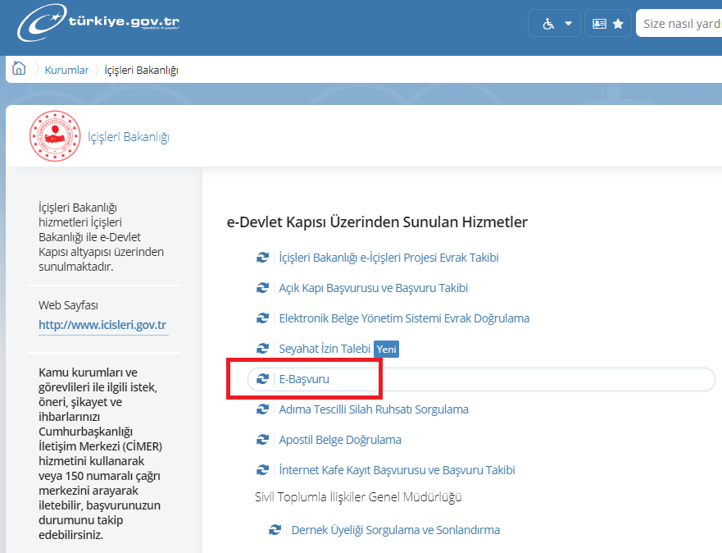The image size is (722, 553).
Task: Click the icon beside Apostil Belge Doğrulama
Action: [262, 440]
